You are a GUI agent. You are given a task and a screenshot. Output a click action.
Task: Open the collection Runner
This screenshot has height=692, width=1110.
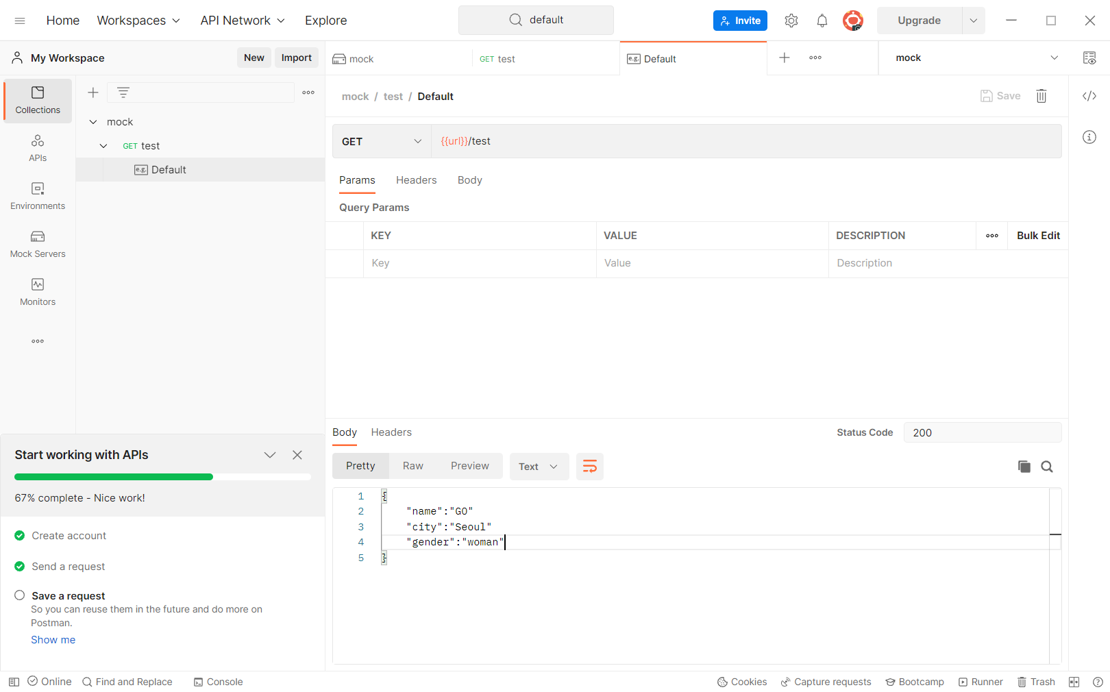click(981, 682)
